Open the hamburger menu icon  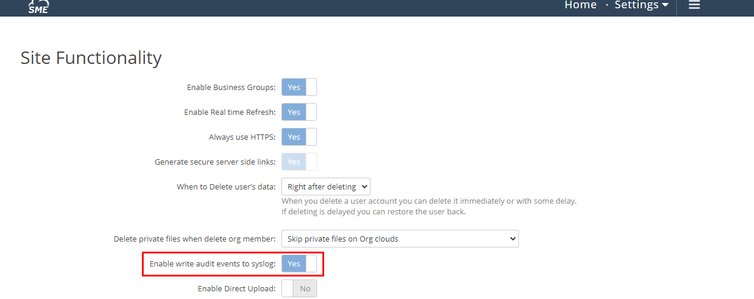[694, 5]
